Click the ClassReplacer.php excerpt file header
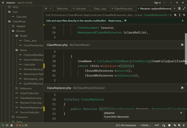This screenshot has height=128, width=187. pyautogui.click(x=115, y=88)
